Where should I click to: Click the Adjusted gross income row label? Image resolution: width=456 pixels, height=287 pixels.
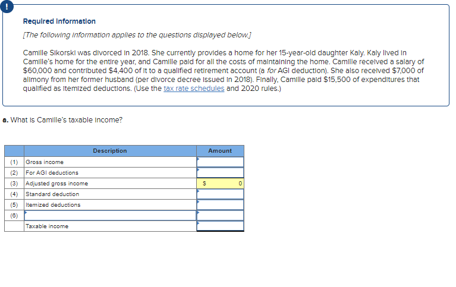56,184
